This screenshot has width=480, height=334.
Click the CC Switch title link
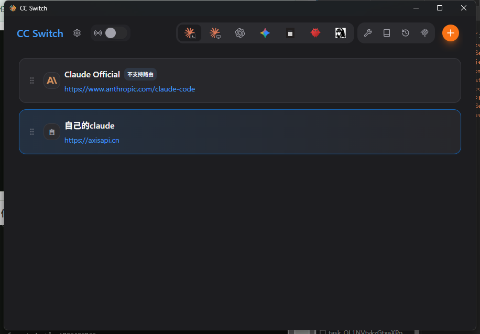[40, 33]
